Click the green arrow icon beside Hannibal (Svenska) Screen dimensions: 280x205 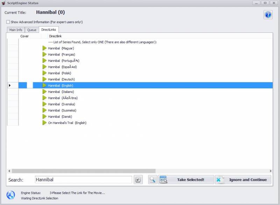[x=44, y=104]
